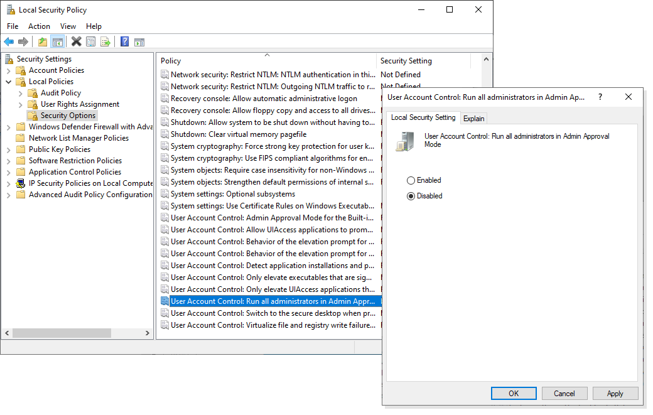The image size is (653, 415).
Task: Expand Application Control Policies node
Action: 8,172
